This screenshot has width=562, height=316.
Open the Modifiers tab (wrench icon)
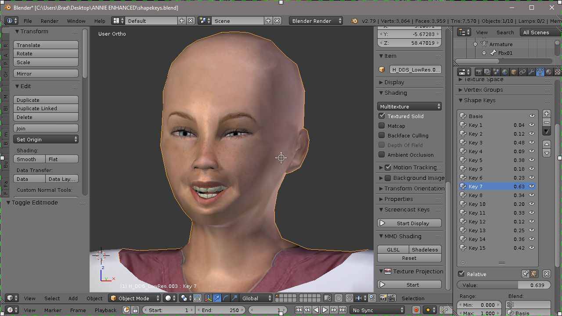click(531, 72)
